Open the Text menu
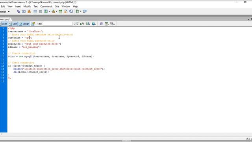 tap(35, 6)
